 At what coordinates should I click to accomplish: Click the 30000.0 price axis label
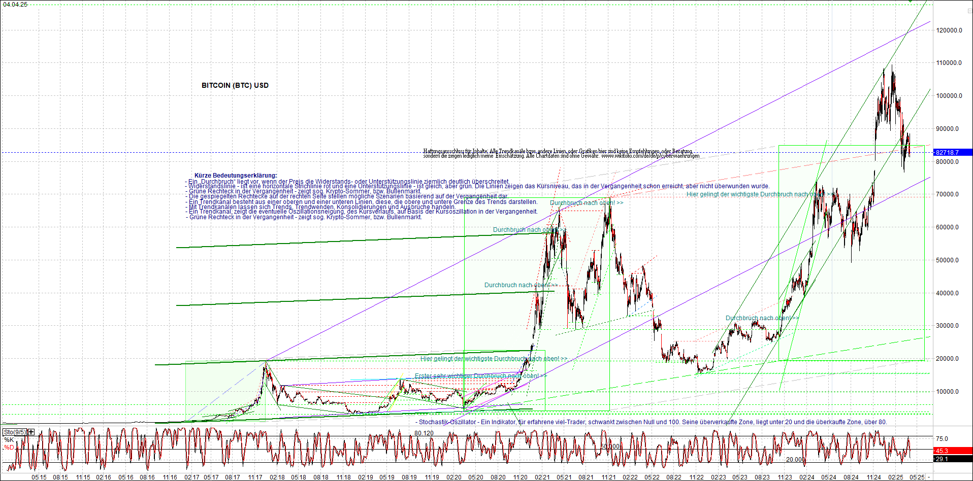pos(948,326)
